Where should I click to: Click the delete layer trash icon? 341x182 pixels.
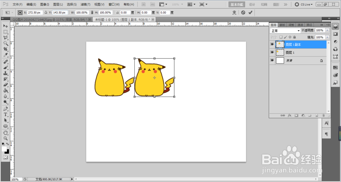323,116
